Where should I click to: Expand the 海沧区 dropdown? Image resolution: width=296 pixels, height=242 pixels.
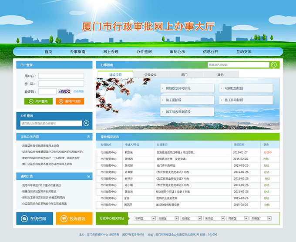coord(191,218)
